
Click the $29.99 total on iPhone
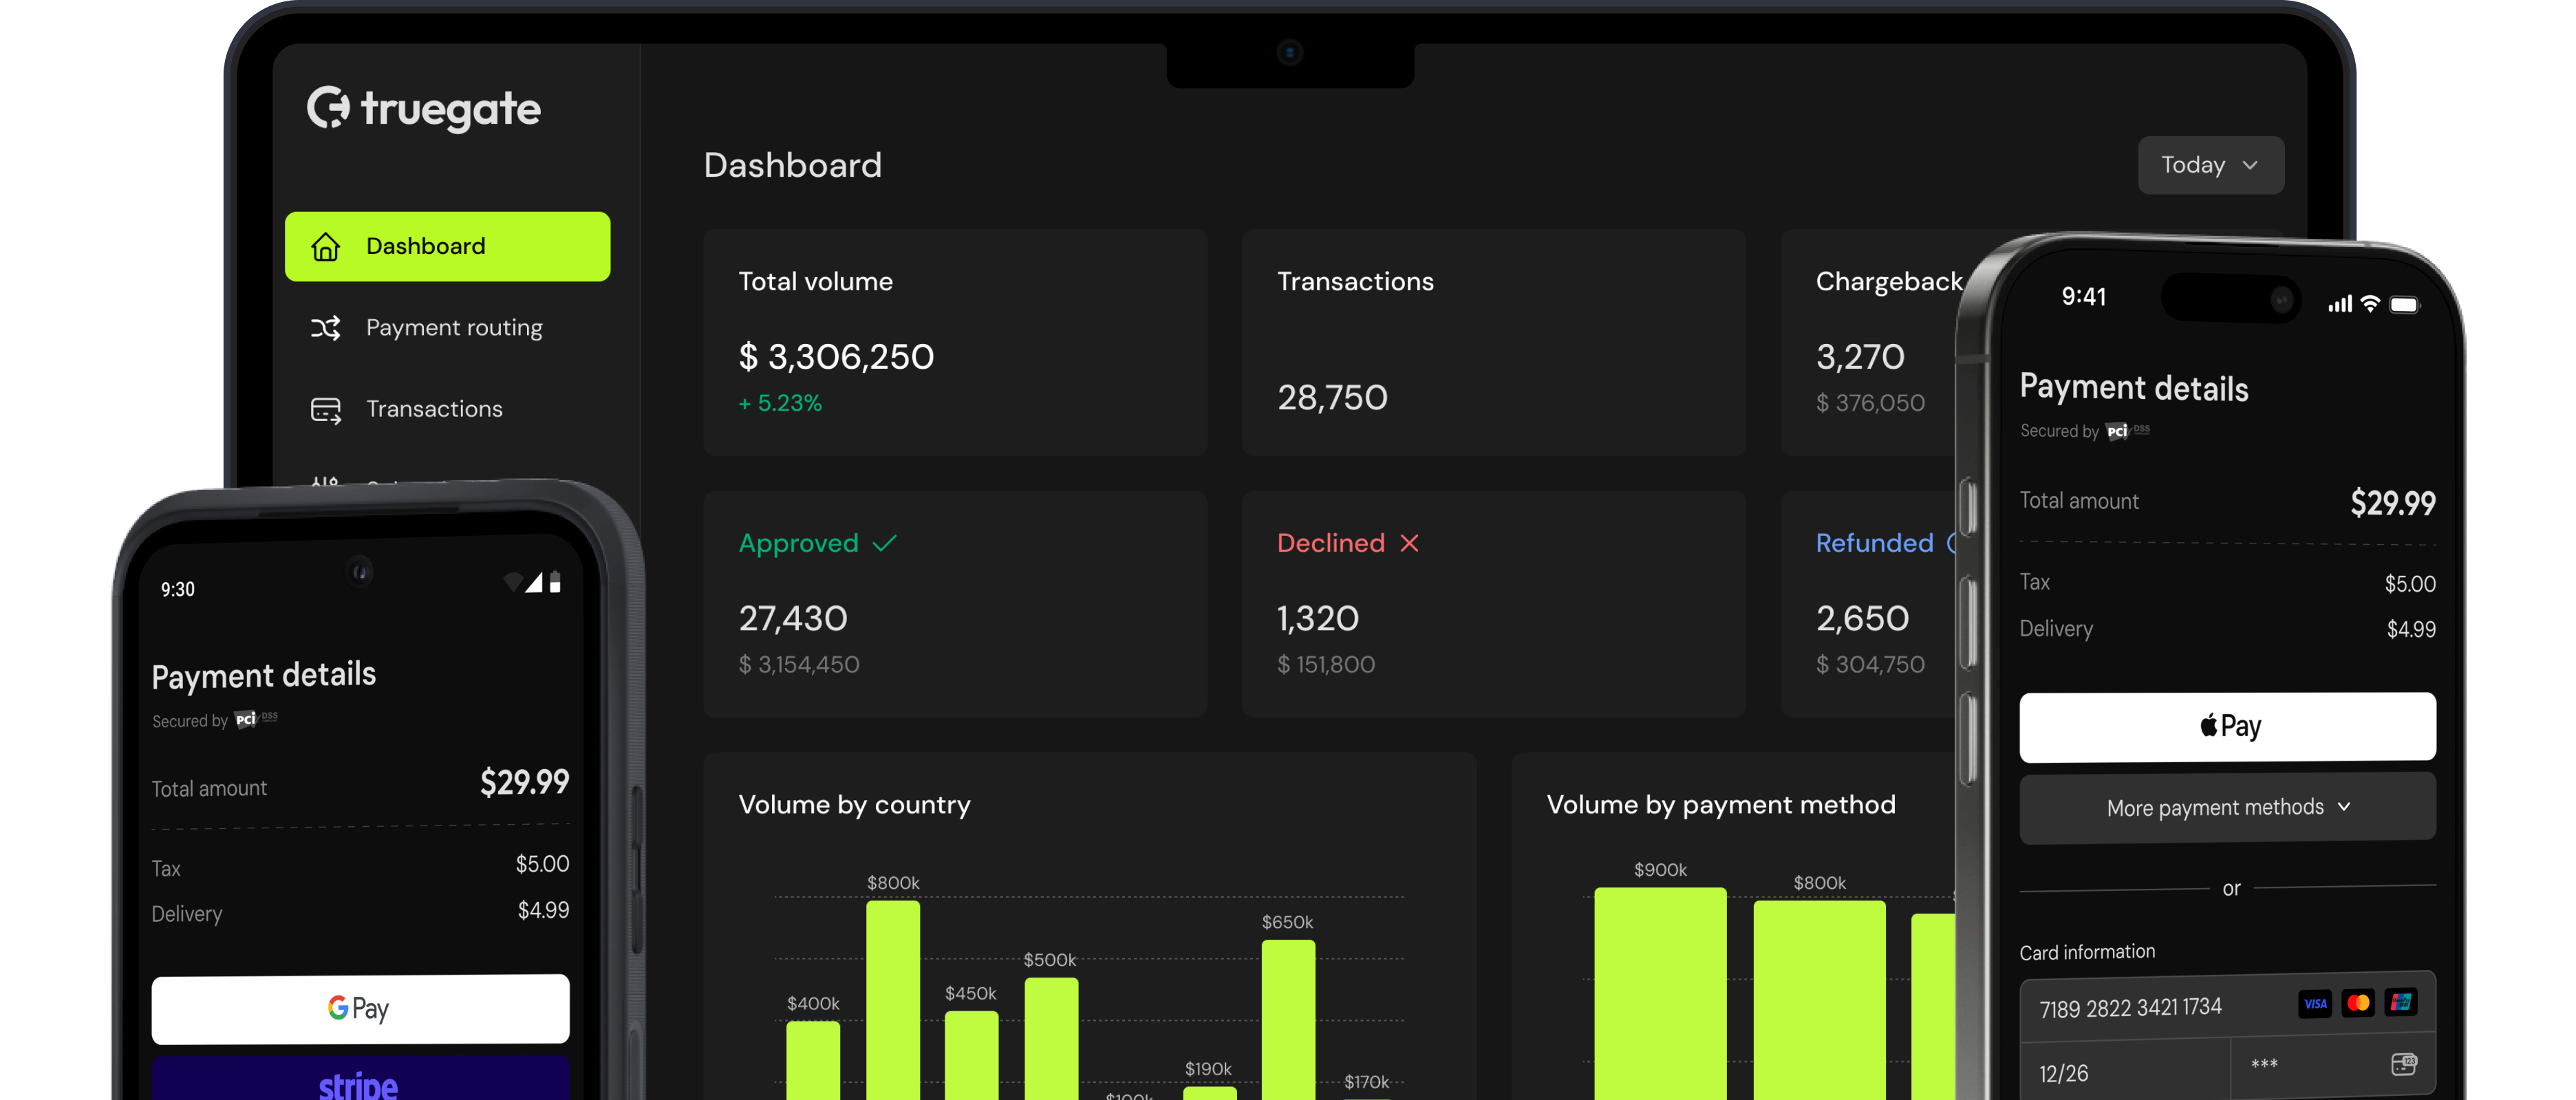(2392, 503)
